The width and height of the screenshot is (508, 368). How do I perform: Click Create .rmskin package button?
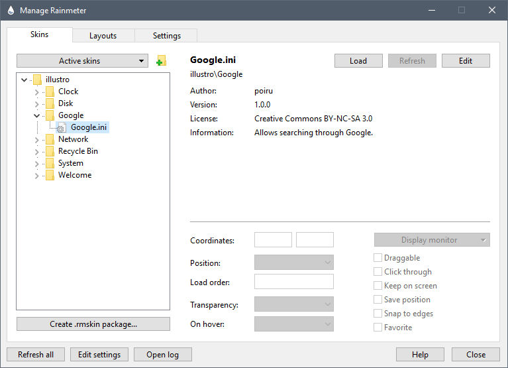93,324
